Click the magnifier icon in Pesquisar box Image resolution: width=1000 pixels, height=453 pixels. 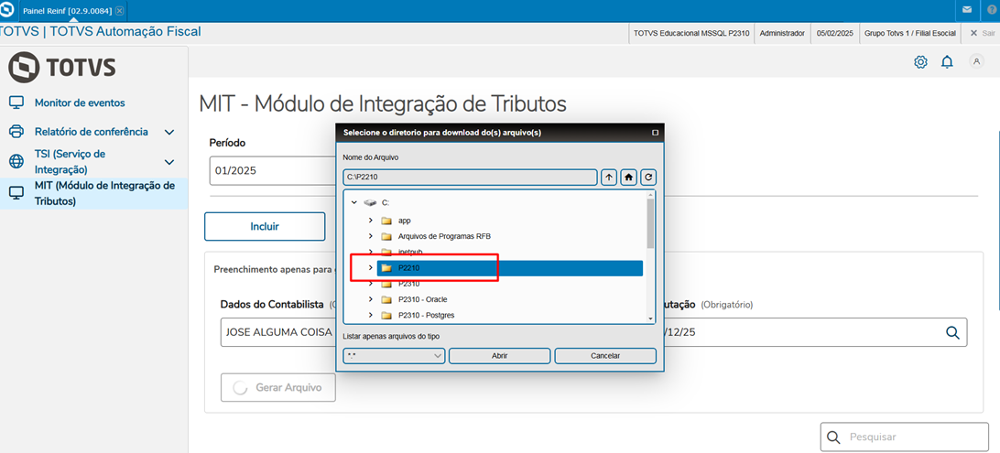(x=833, y=437)
